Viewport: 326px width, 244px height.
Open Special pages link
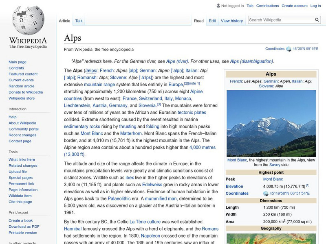21,177
